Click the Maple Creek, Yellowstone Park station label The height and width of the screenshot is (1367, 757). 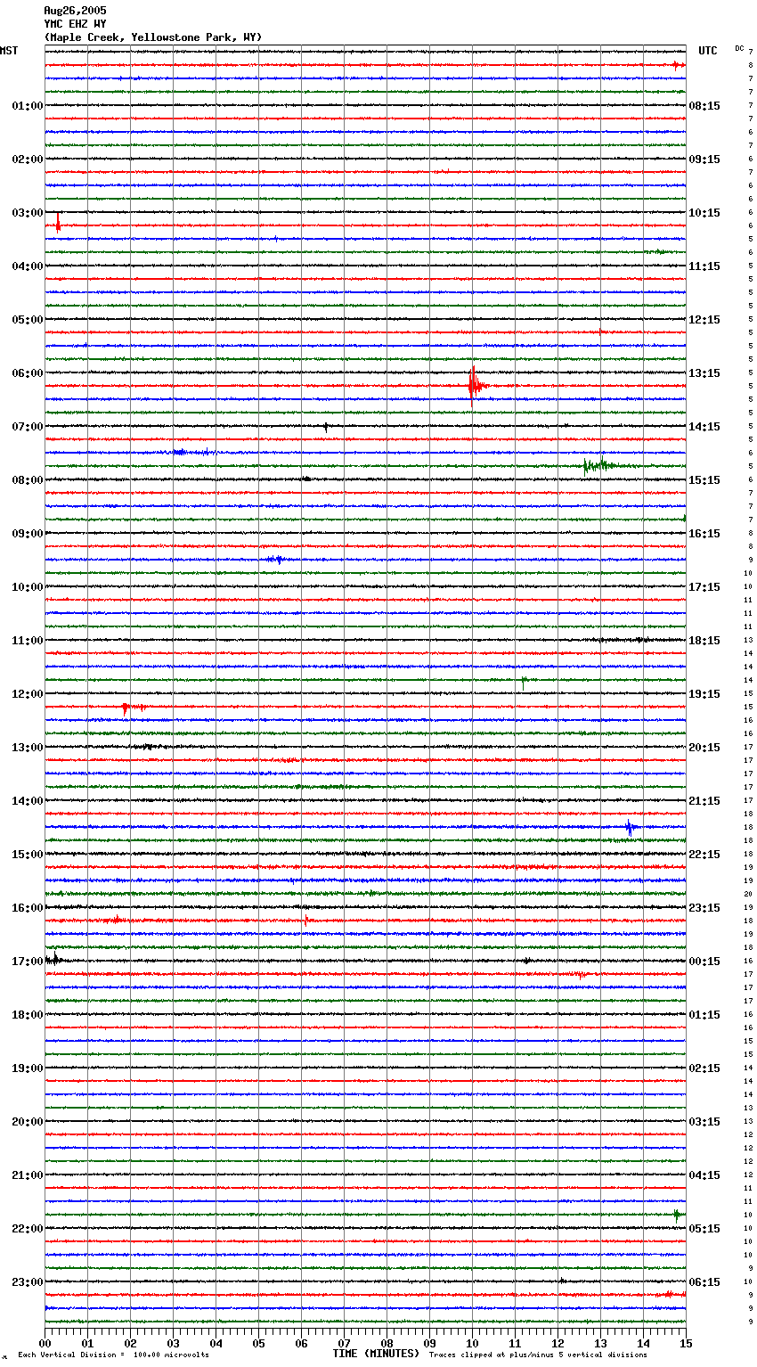pos(153,37)
